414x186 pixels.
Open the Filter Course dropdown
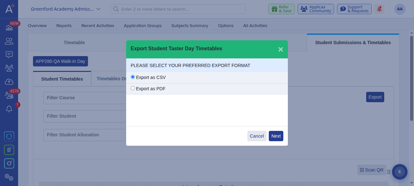pyautogui.click(x=85, y=98)
